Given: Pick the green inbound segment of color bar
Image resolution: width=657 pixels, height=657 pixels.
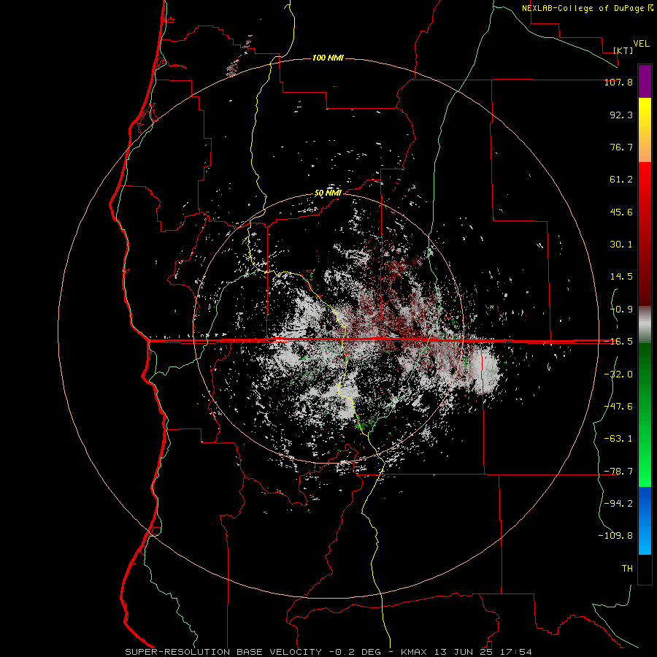Looking at the screenshot, I should 645,415.
